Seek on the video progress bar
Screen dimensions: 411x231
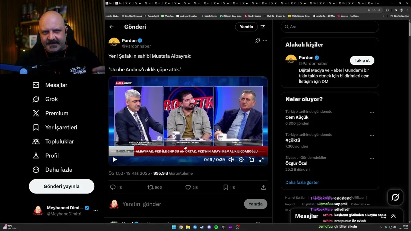[188, 151]
